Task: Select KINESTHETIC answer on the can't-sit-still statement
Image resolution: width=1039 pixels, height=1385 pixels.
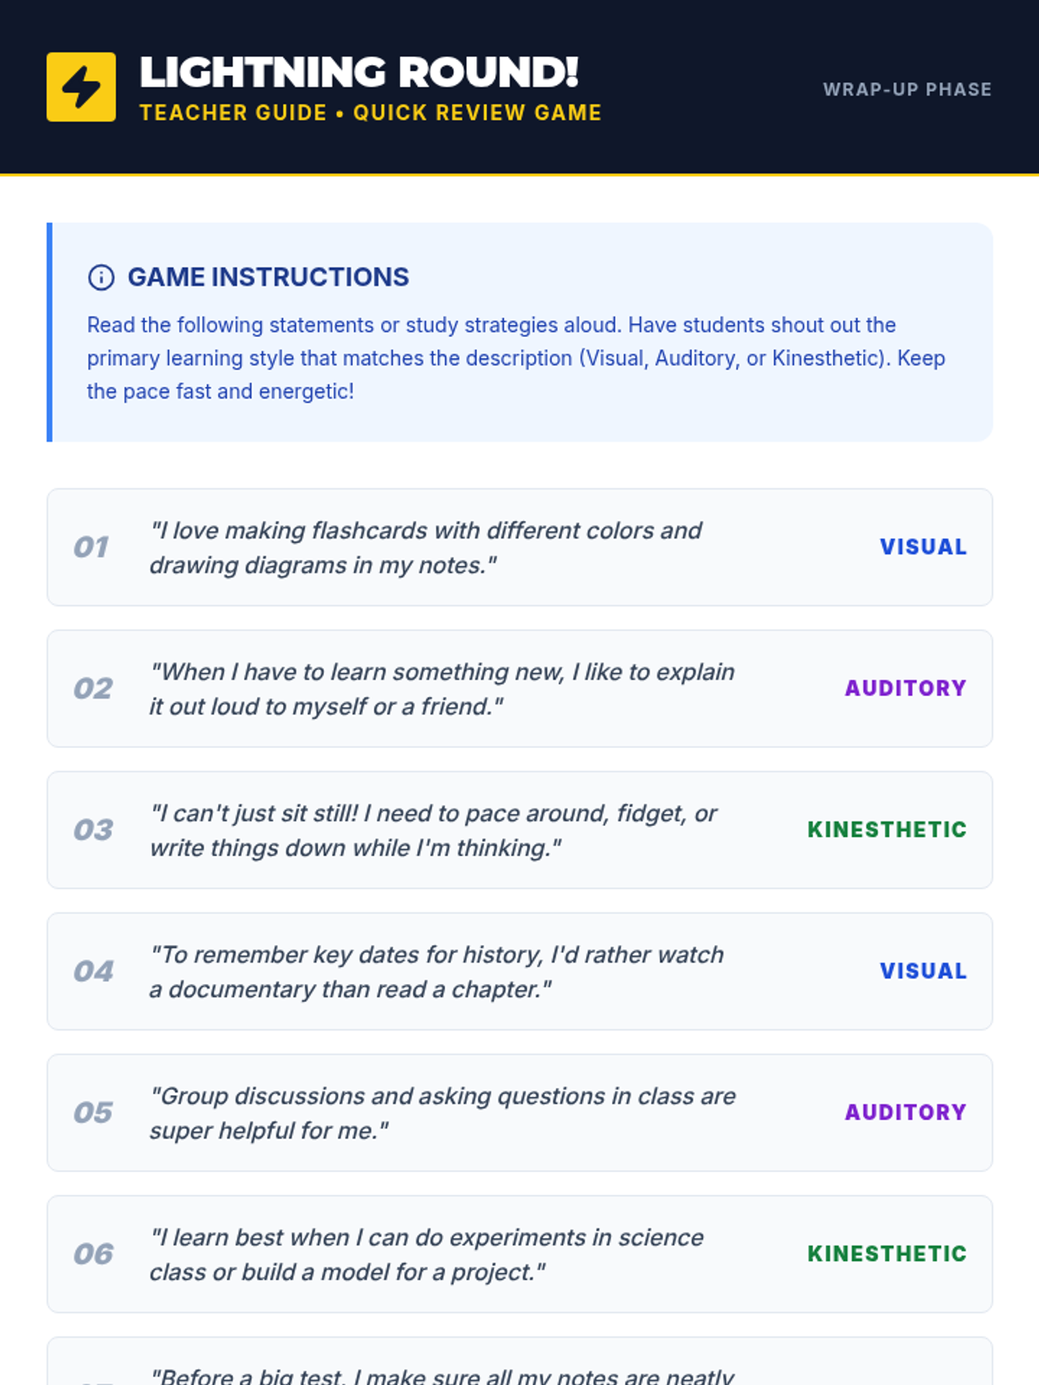Action: [887, 829]
